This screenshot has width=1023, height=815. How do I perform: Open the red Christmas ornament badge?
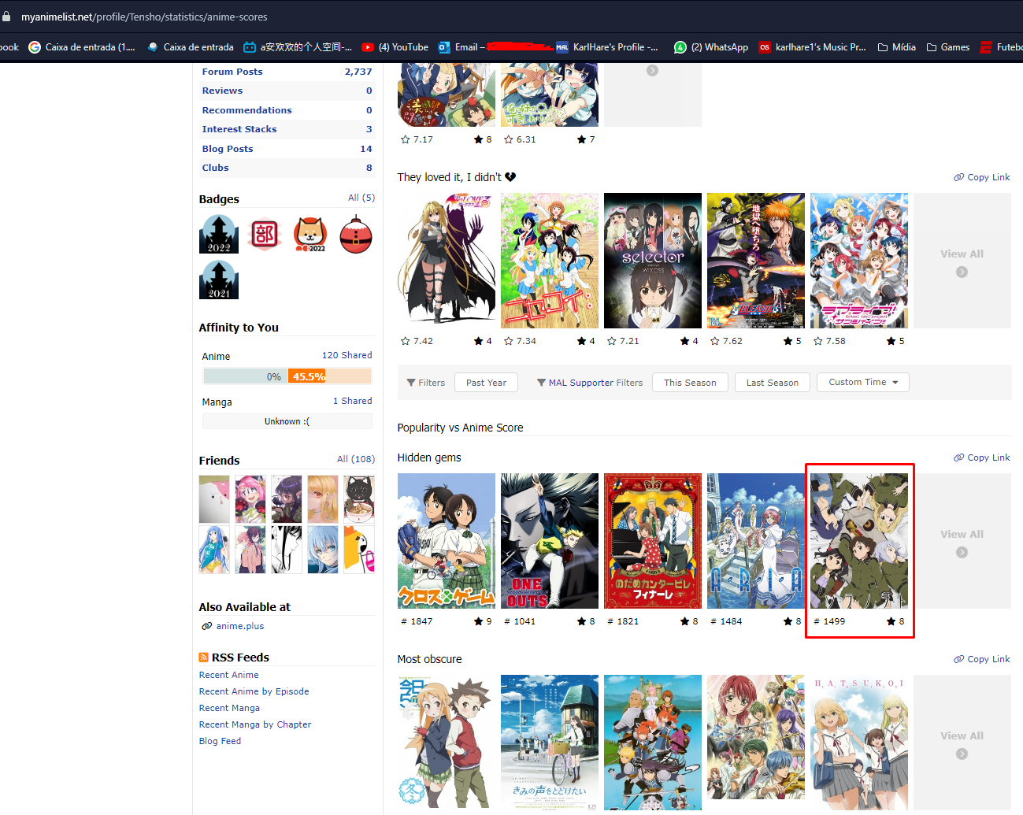click(x=356, y=234)
